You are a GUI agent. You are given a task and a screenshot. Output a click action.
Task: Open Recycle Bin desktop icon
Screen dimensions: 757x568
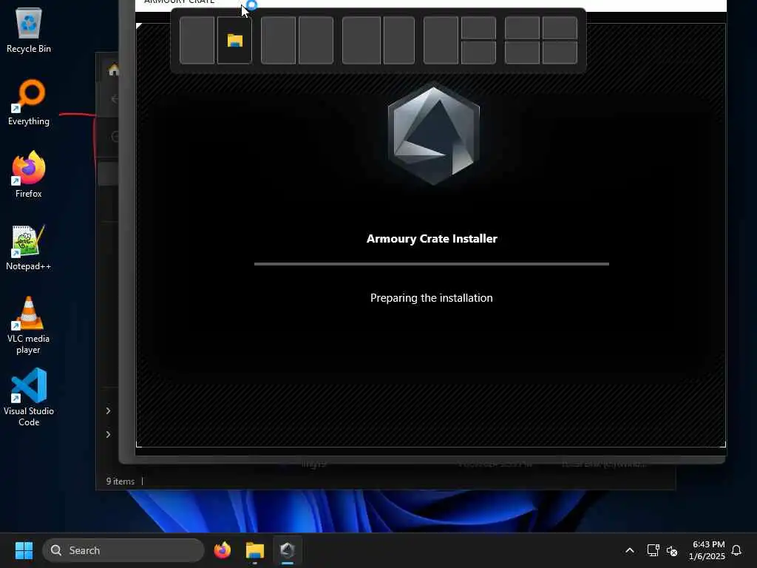(29, 31)
